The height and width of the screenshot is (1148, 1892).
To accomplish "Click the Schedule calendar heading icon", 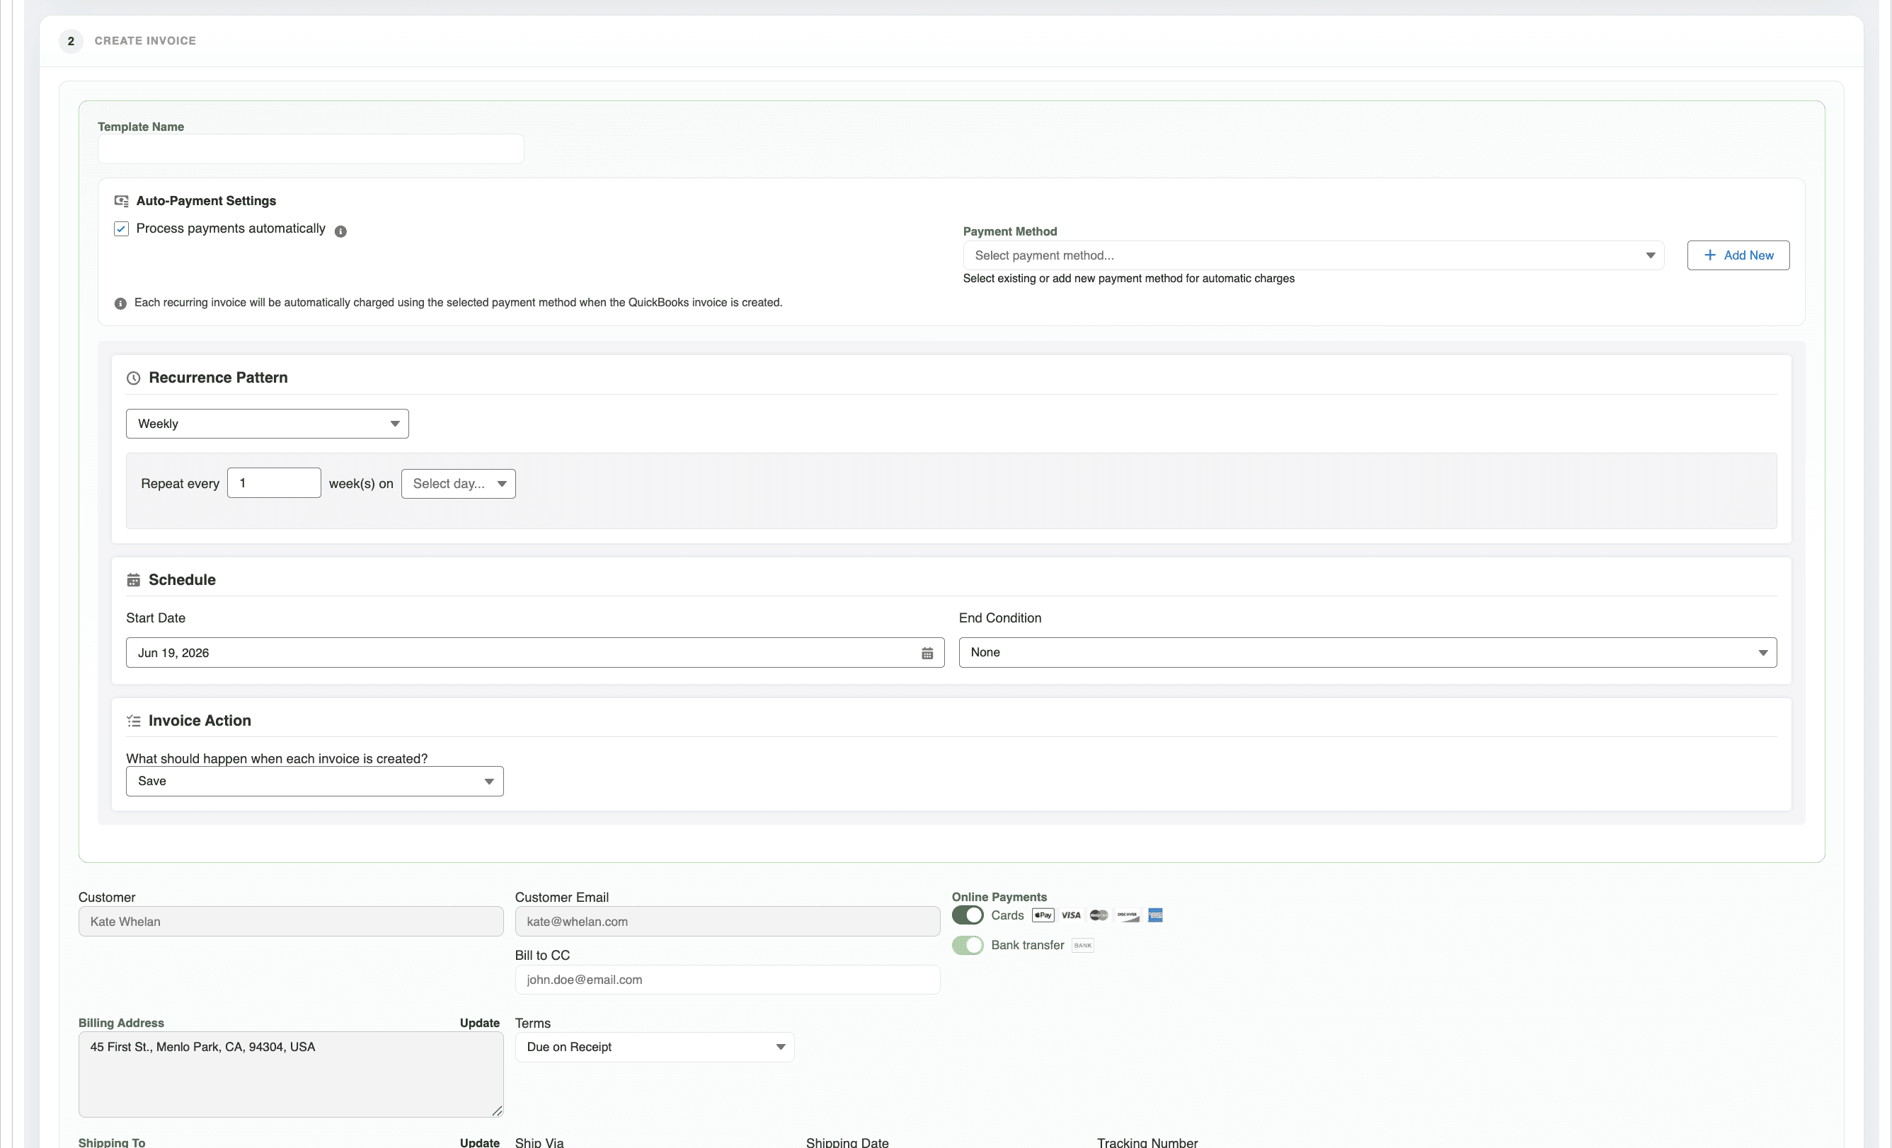I will tap(134, 580).
